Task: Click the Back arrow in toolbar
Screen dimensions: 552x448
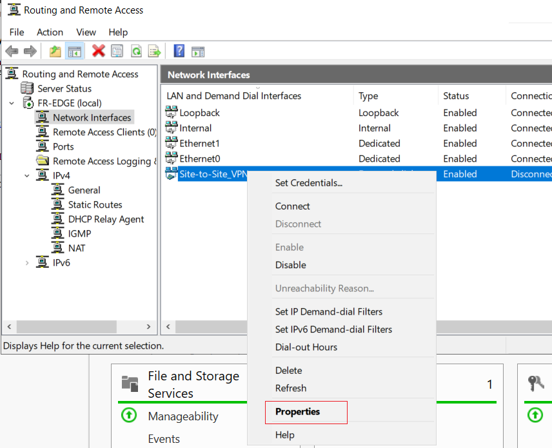Action: (12, 51)
